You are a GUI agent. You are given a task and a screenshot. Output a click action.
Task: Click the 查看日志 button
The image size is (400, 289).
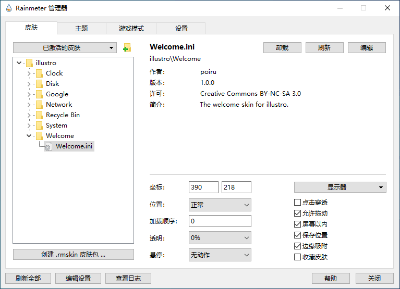click(x=128, y=279)
